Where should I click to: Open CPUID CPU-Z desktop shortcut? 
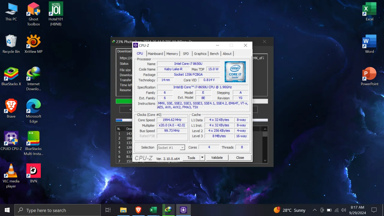[11, 141]
